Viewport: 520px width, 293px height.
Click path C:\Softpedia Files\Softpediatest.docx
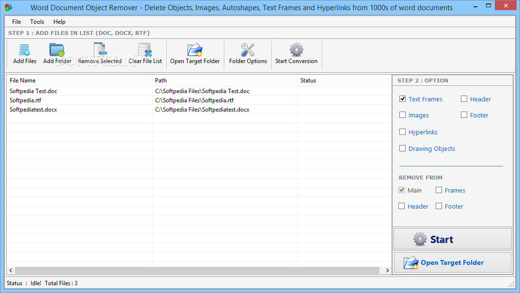(x=202, y=110)
